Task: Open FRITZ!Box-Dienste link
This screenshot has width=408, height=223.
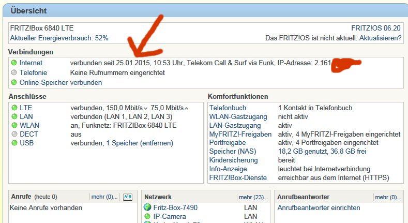Action: 238,177
